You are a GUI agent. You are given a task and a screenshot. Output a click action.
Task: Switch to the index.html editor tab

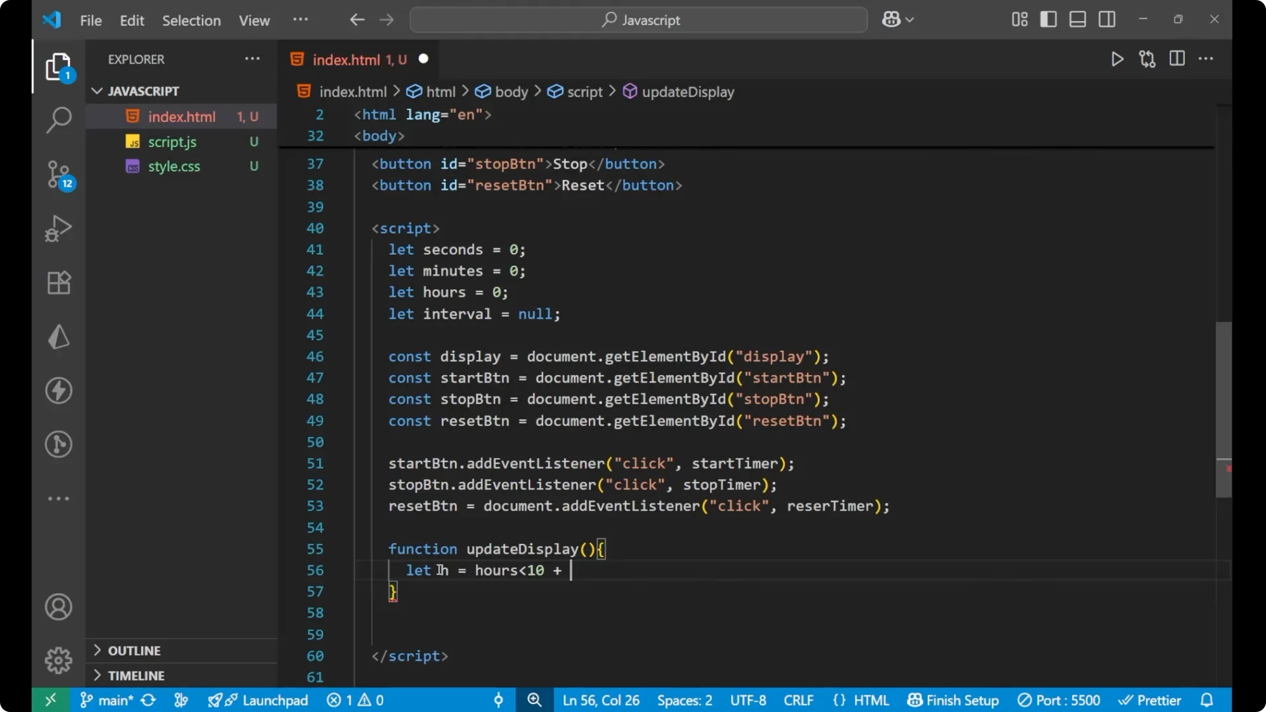(x=349, y=59)
